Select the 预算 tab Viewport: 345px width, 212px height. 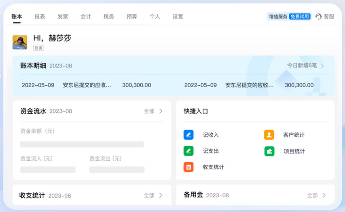click(x=132, y=17)
